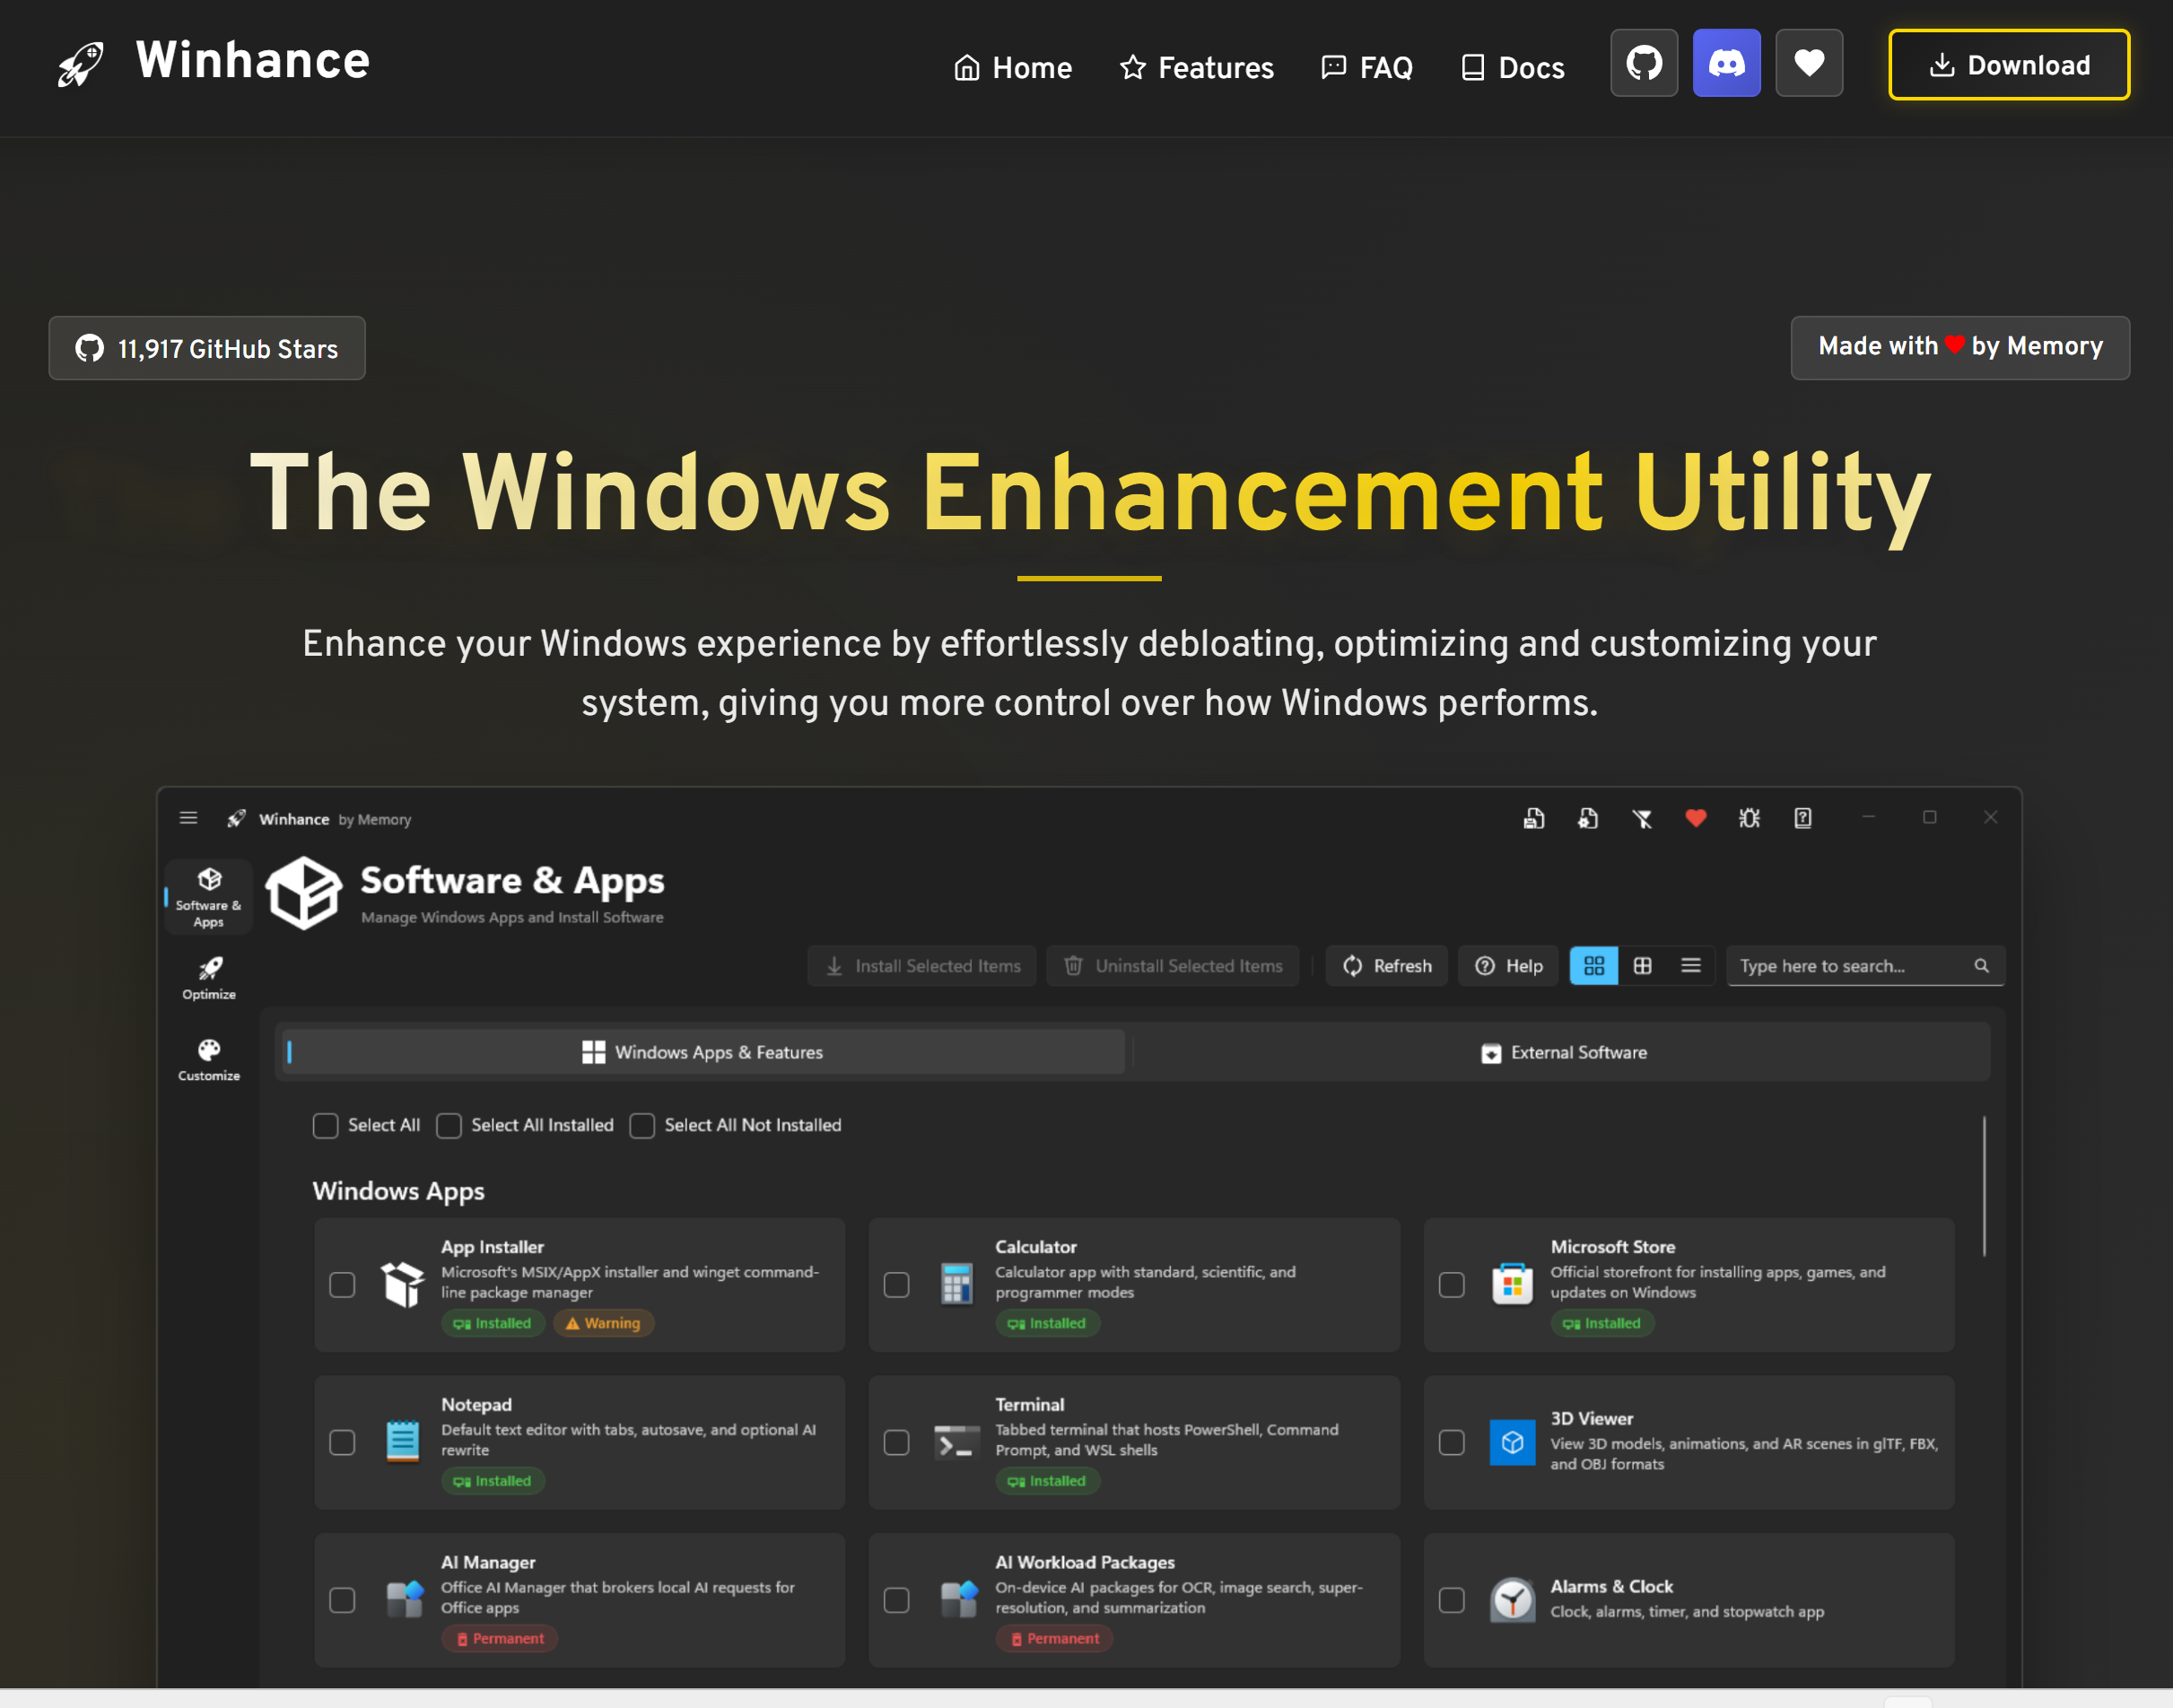Click the red heart icon in app titlebar

(x=1695, y=818)
